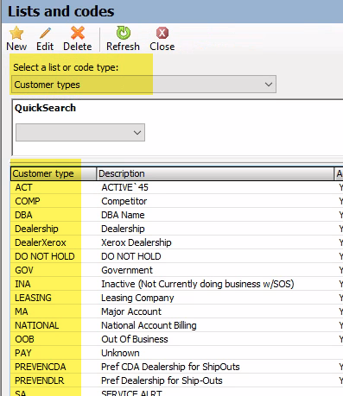343x396 pixels.
Task: Click Pref CDA Dealership for ShipOuts description
Action: click(x=170, y=367)
